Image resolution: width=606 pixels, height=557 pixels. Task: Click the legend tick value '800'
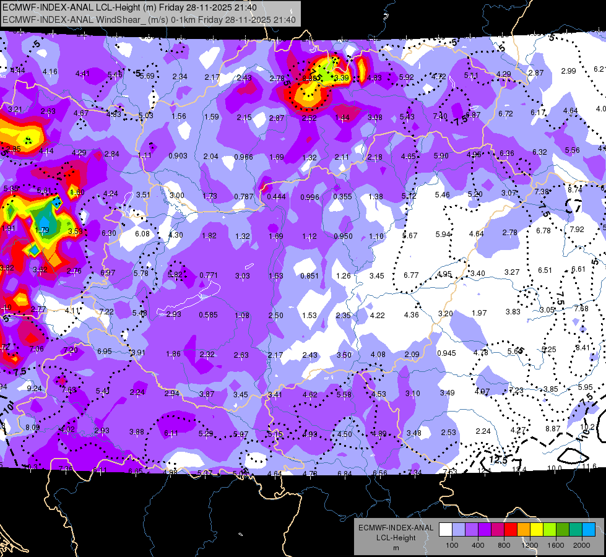[x=504, y=545]
